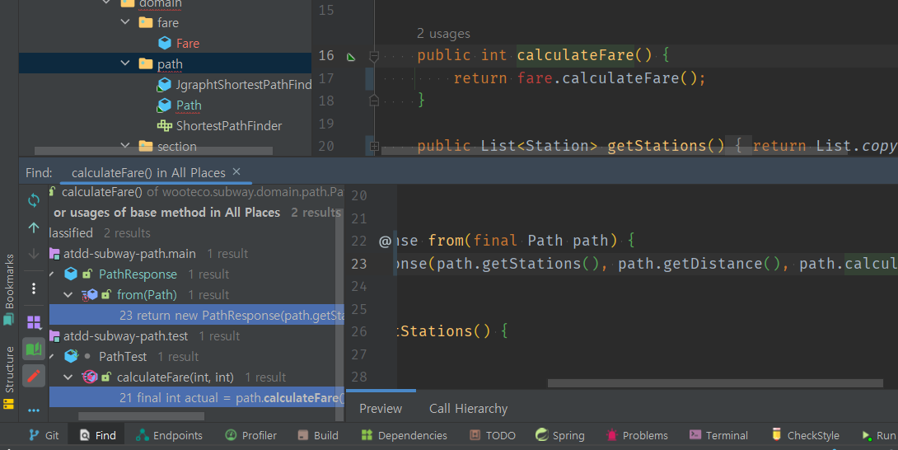This screenshot has height=450, width=898.
Task: Select the calculateFare() of wooteco.subway target row
Action: pos(196,192)
